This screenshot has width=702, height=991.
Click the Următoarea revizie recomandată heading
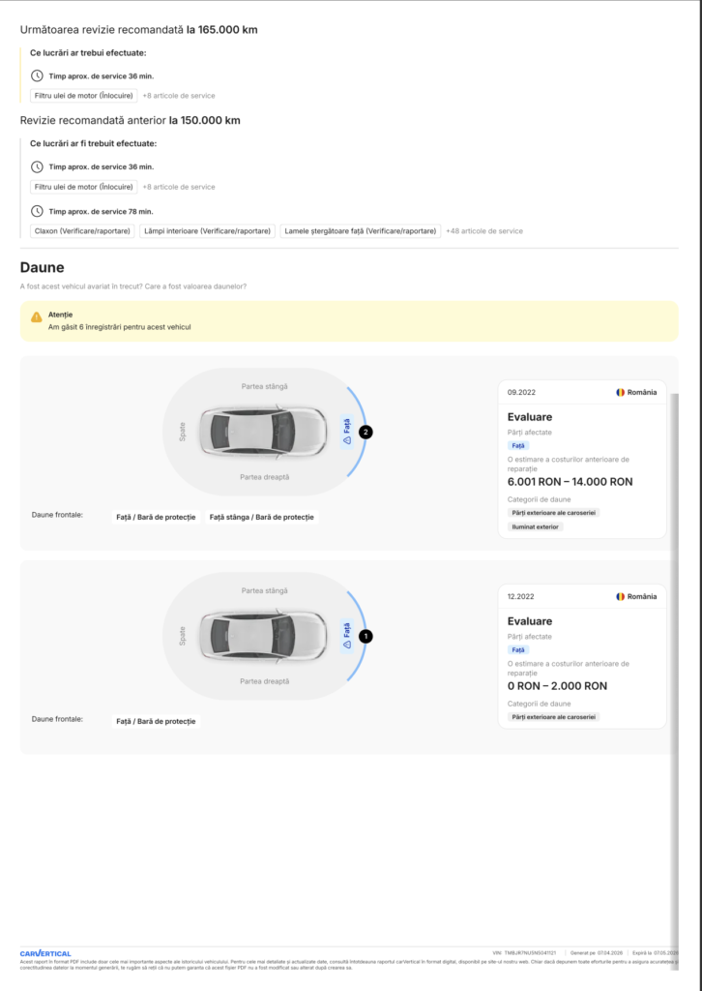[139, 30]
